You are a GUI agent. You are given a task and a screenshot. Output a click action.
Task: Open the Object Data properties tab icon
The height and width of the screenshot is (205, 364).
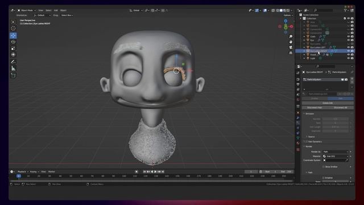click(x=298, y=138)
